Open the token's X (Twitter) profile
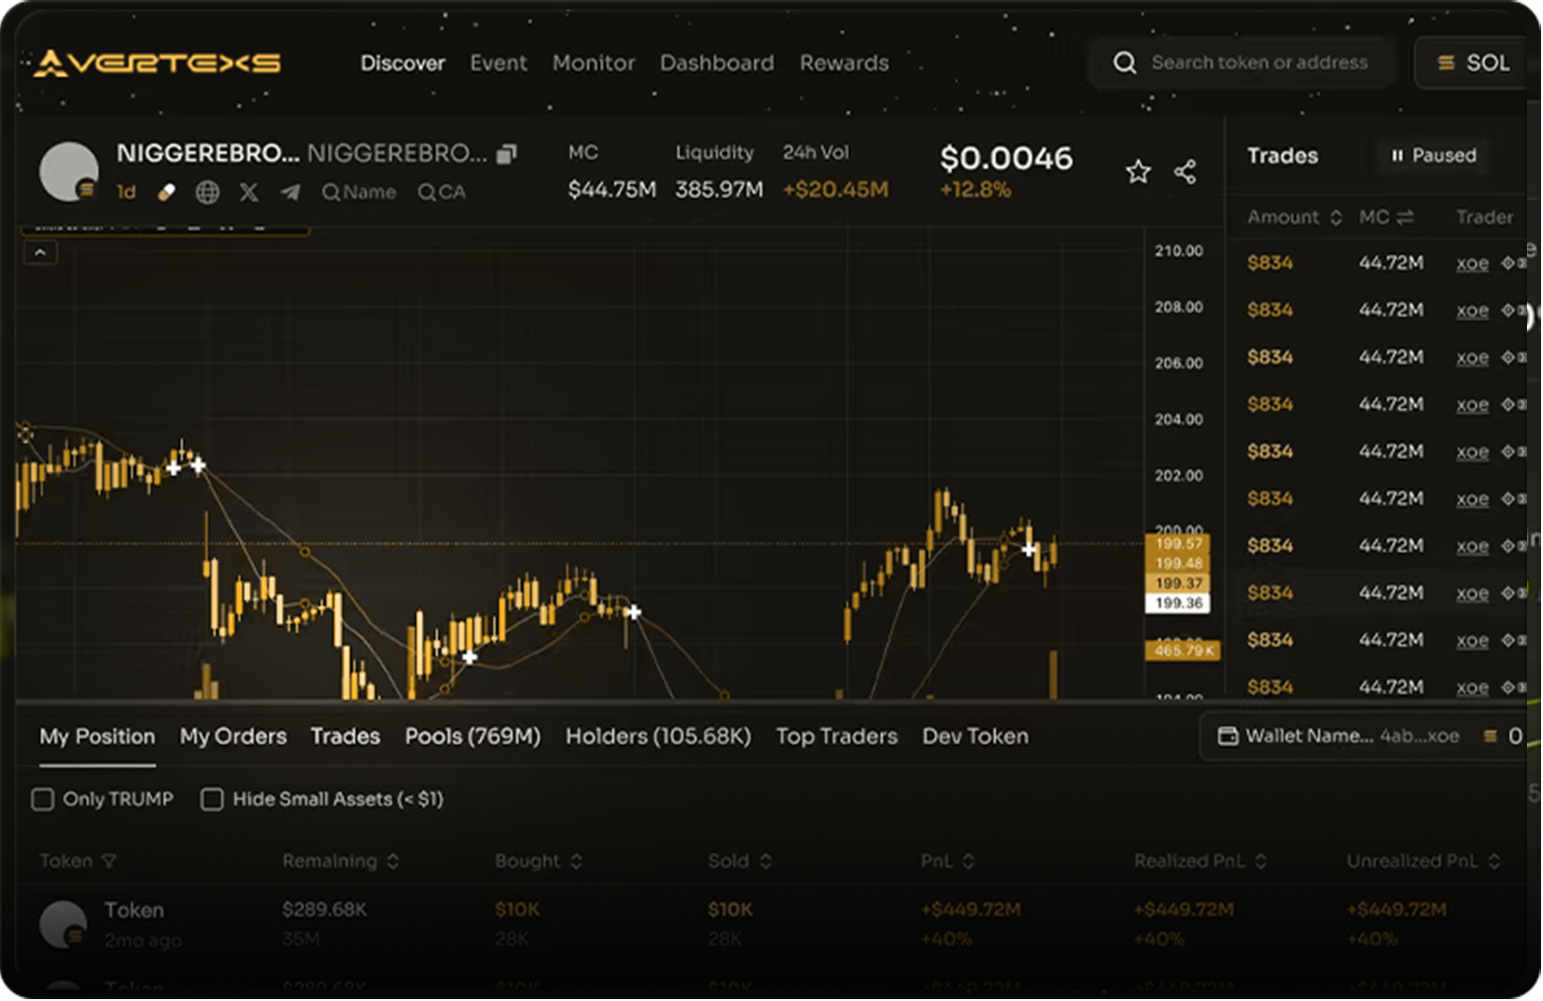This screenshot has width=1543, height=1001. point(248,193)
